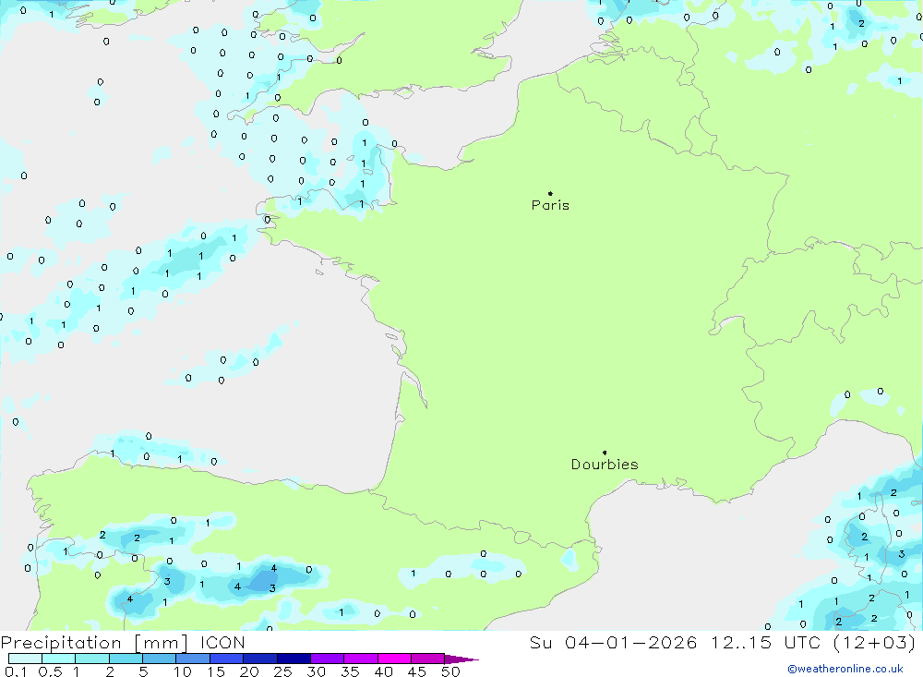Select the 15–20 mm legend color swatch

tap(227, 659)
